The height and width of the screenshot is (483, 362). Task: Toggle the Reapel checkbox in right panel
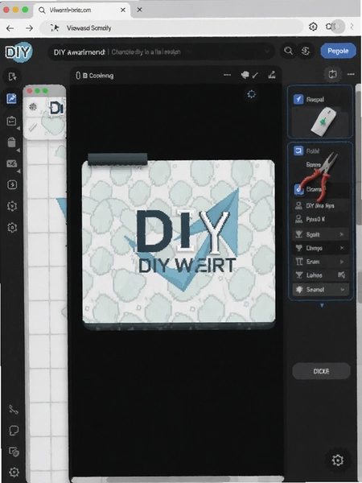298,99
